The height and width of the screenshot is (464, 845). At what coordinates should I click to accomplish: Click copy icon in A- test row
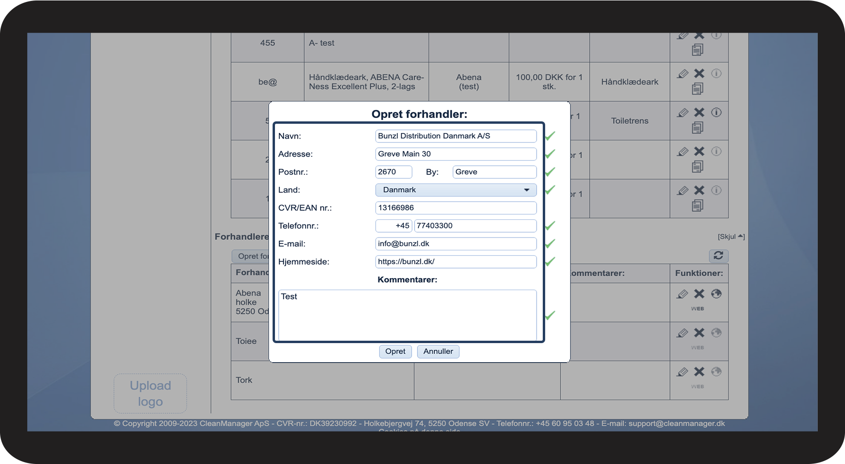pos(698,50)
